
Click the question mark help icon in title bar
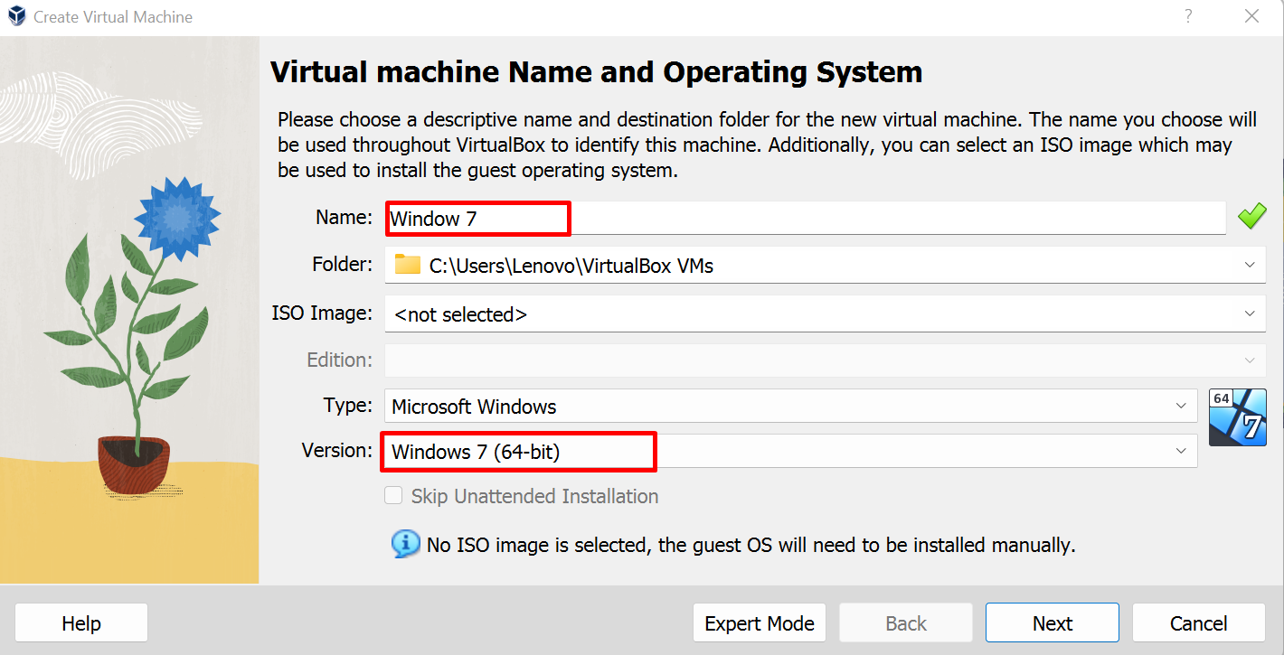[x=1188, y=16]
